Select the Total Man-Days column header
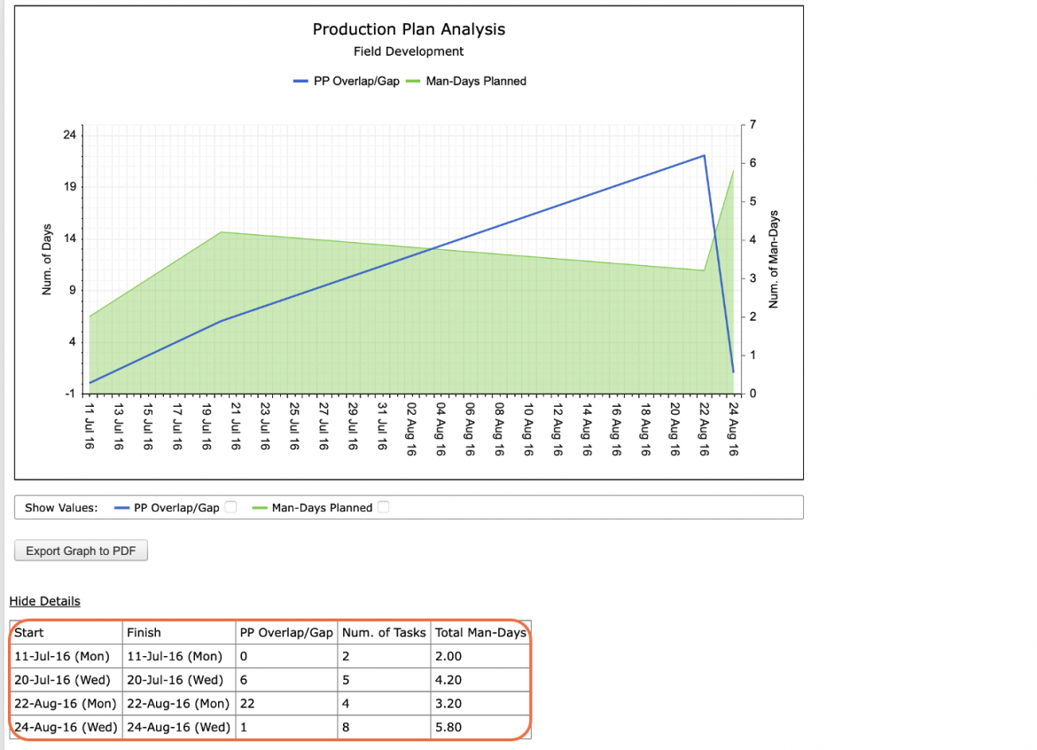 (480, 632)
